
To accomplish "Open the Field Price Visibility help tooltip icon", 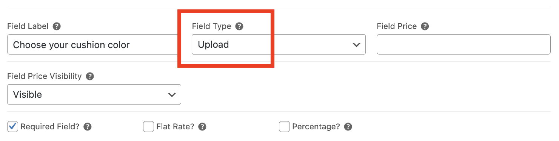I will pyautogui.click(x=90, y=76).
